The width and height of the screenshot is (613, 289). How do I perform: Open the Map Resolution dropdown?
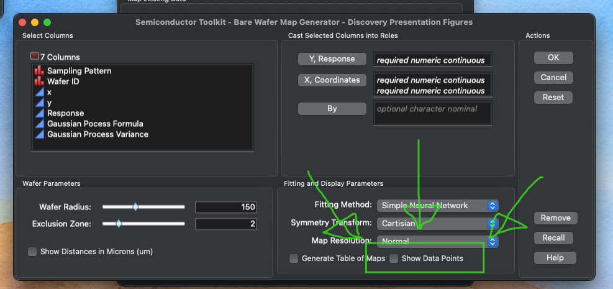[437, 242]
